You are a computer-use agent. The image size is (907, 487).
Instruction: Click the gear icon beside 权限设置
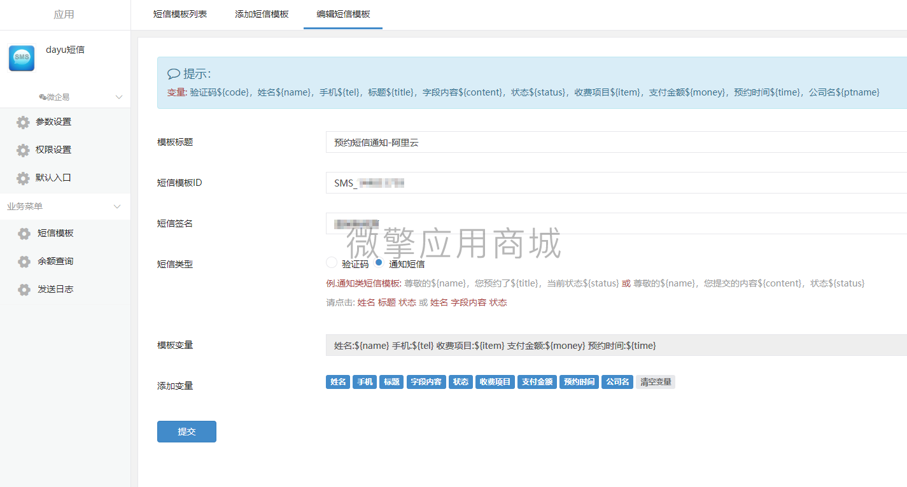23,150
